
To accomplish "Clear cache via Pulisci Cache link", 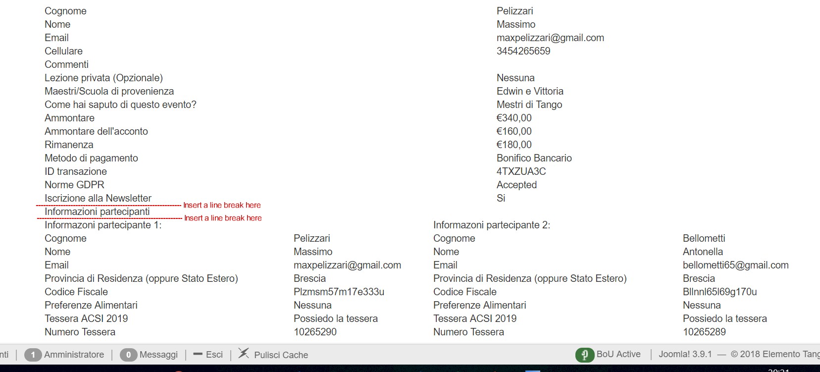I will (x=281, y=355).
